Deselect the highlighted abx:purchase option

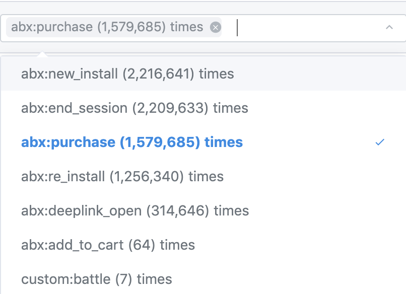[132, 142]
